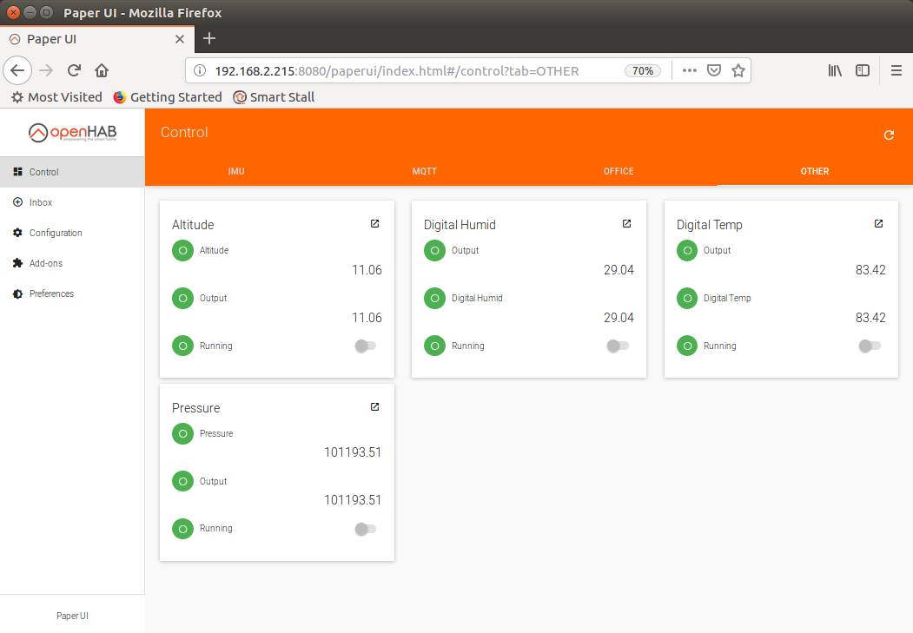Click the green Altitude item icon
This screenshot has height=633, width=913.
[x=182, y=251]
